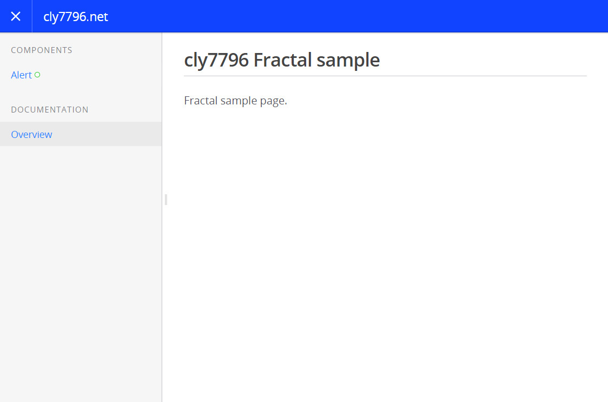Screen dimensions: 608x402
Task: Click the DOCUMENTATION section heading
Action: (50, 109)
